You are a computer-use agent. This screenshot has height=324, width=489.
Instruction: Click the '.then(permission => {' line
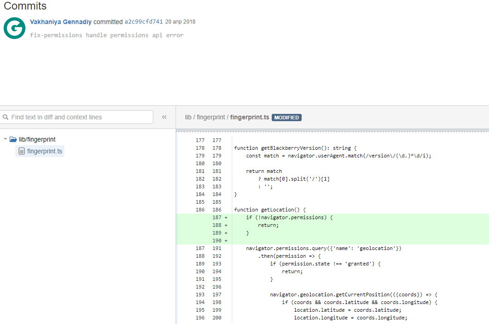click(289, 256)
